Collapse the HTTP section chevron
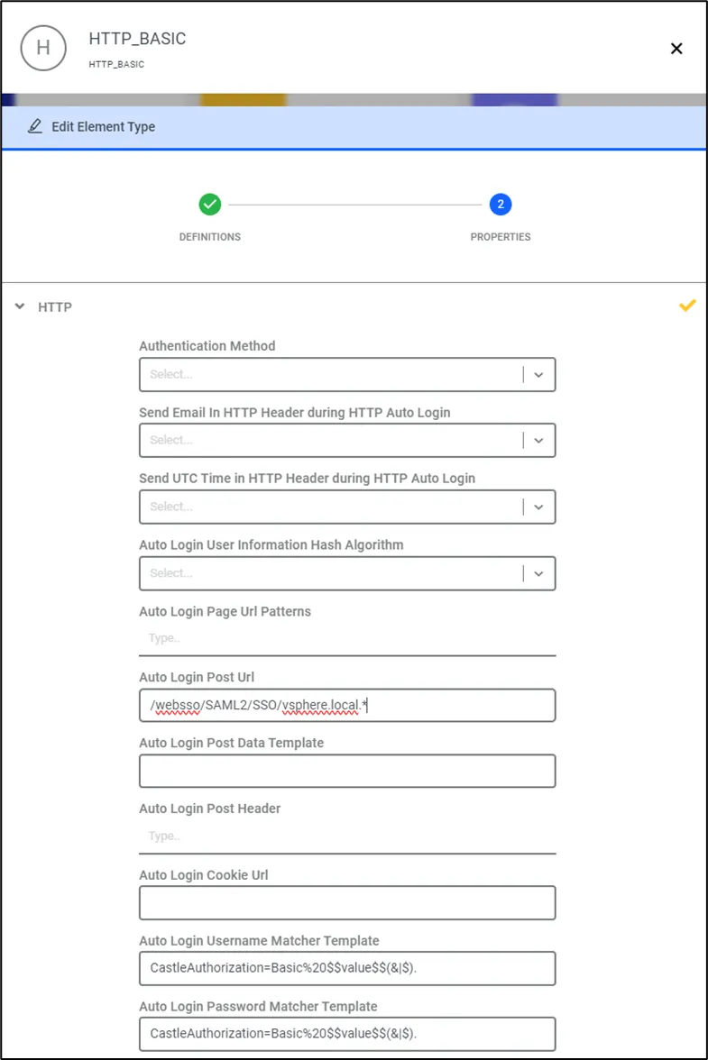The image size is (708, 1060). [x=20, y=306]
